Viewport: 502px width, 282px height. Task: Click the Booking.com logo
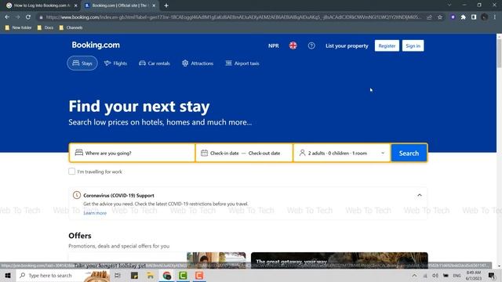coord(96,45)
